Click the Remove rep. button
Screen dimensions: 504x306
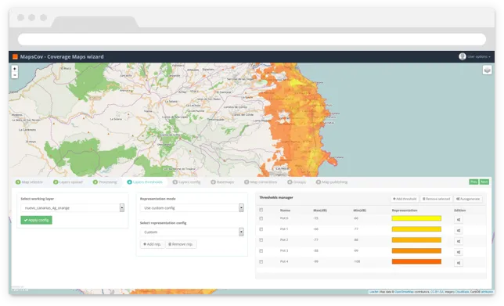tap(181, 244)
